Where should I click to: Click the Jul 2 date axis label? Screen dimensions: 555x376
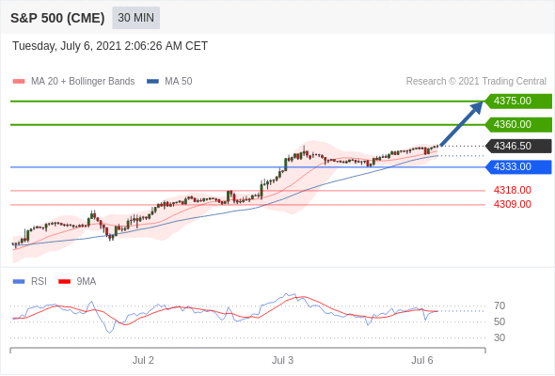tap(143, 360)
